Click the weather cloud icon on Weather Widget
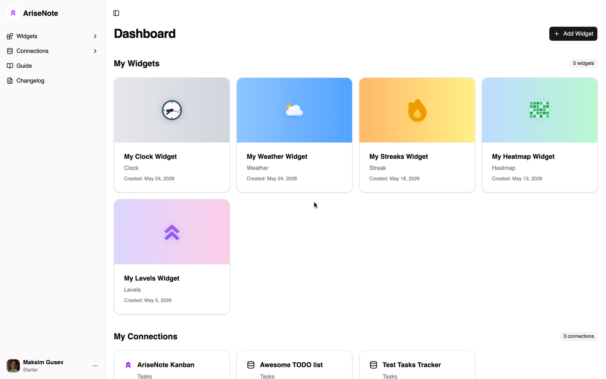 pos(294,110)
